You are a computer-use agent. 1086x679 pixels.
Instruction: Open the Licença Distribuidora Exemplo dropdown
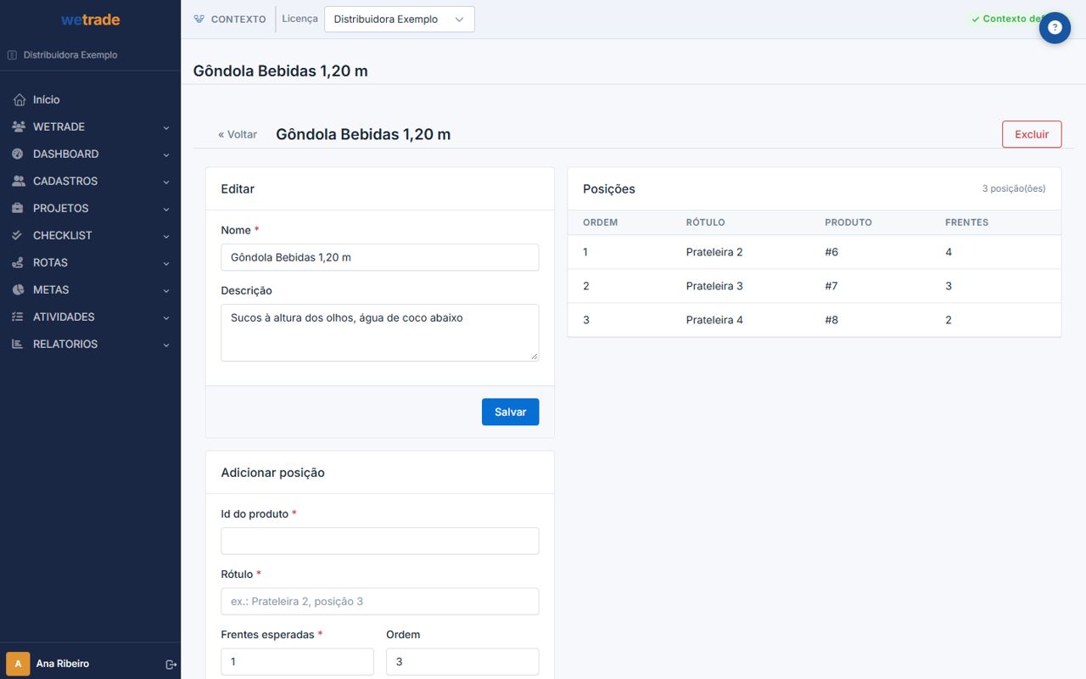[x=400, y=20]
